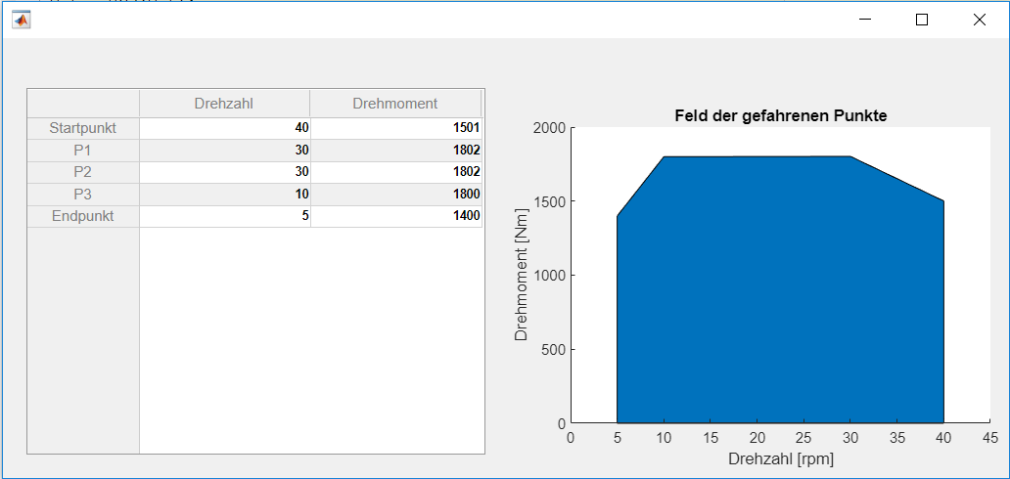The height and width of the screenshot is (479, 1010).
Task: Select the P1 row header
Action: pos(83,151)
